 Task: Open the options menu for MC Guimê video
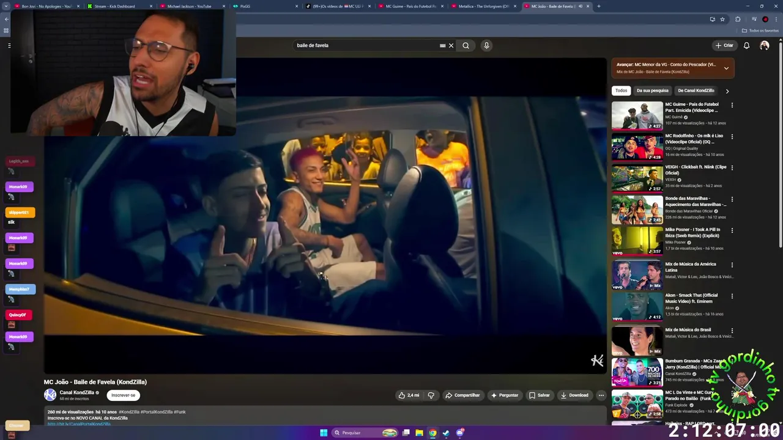[x=732, y=105]
